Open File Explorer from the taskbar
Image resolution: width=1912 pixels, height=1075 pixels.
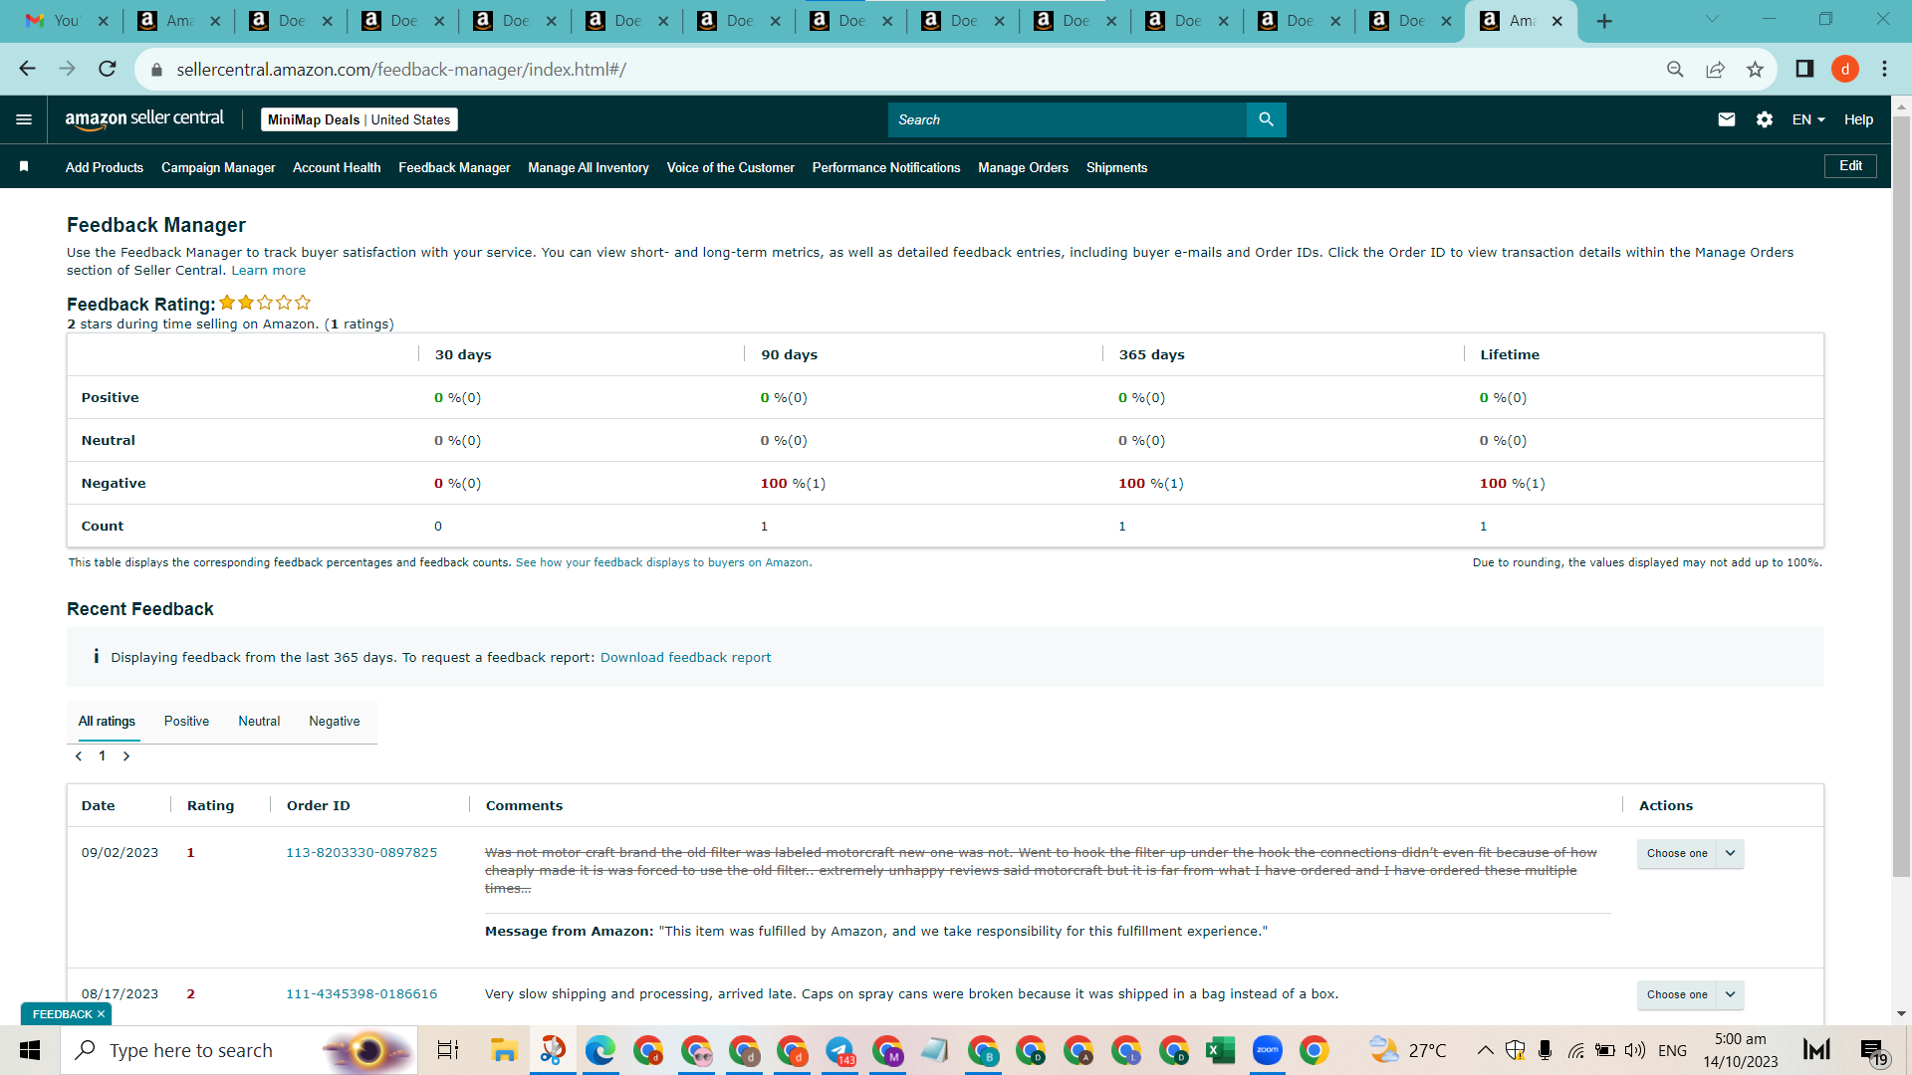504,1050
